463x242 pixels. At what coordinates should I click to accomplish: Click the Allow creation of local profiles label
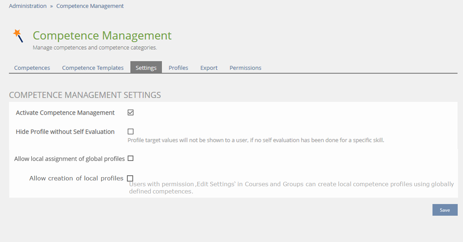(x=76, y=178)
